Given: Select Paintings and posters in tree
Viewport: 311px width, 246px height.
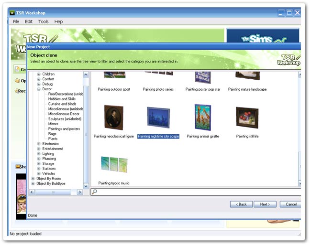Looking at the screenshot, I should (64, 129).
